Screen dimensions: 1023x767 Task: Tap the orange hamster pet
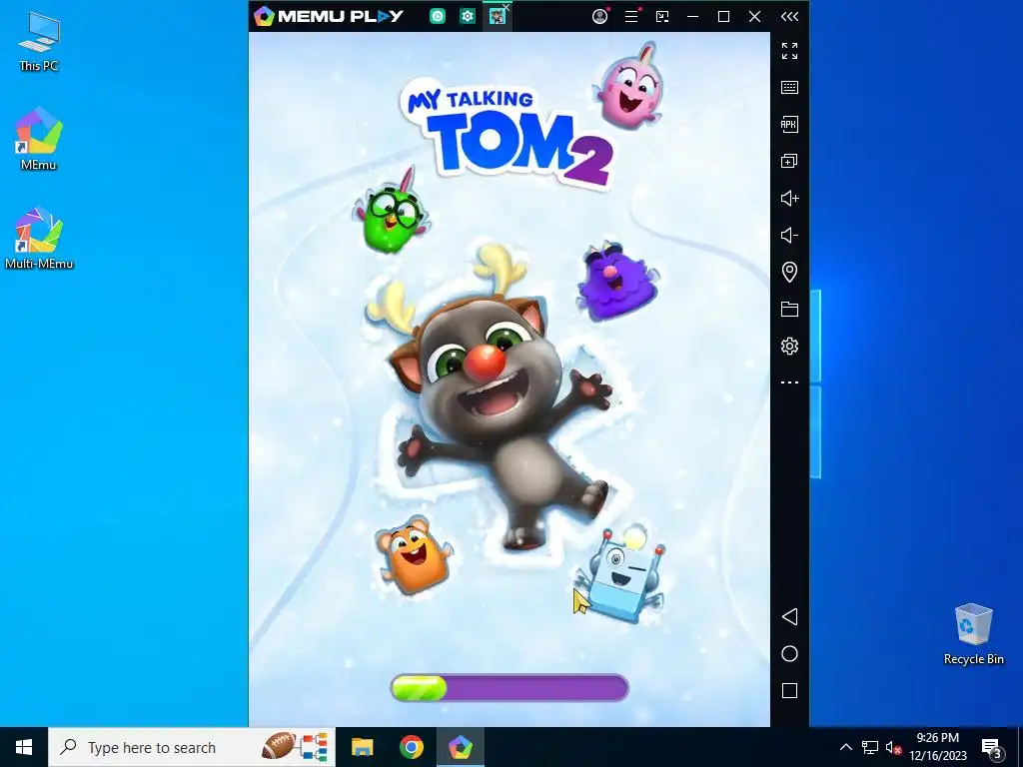pos(414,555)
